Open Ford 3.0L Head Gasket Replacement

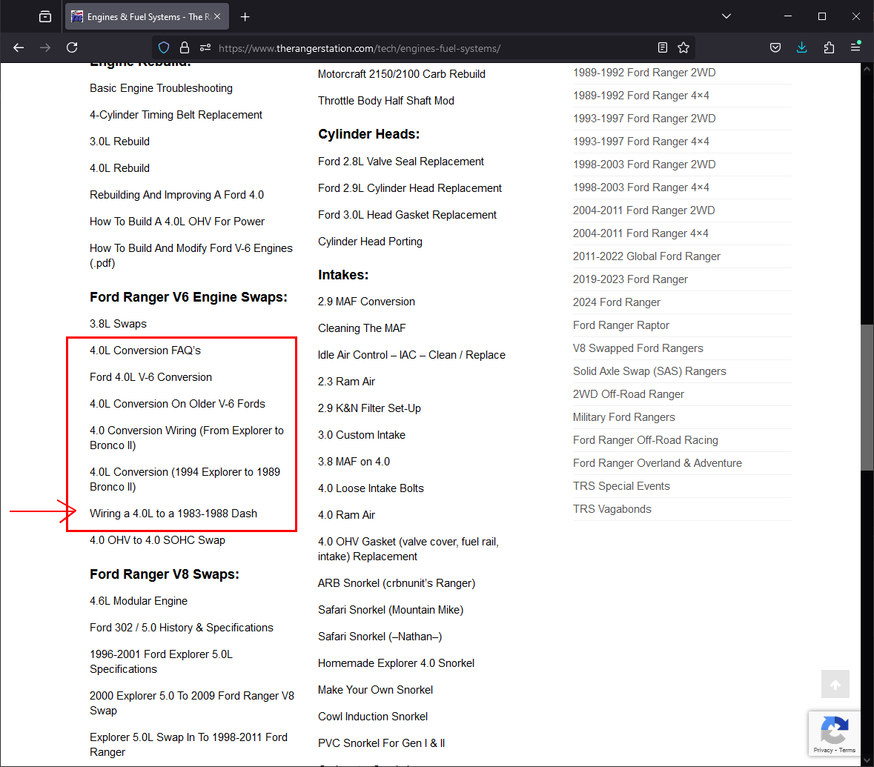click(x=408, y=215)
